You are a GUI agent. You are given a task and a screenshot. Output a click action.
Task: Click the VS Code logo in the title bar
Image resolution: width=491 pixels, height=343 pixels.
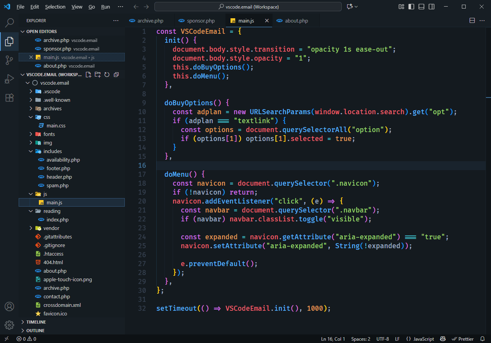[7, 7]
